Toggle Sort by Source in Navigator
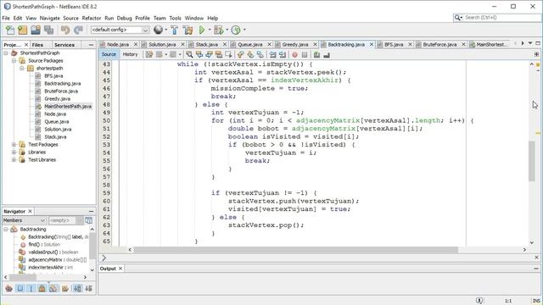The width and height of the screenshot is (543, 305). point(88,288)
